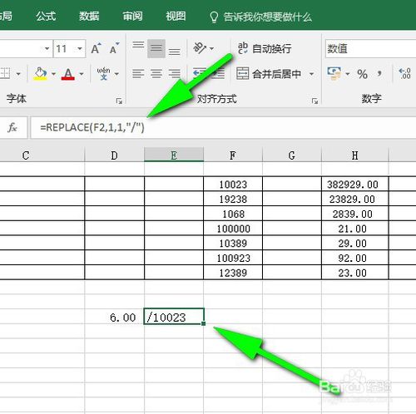Select the cell containing 12389

pyautogui.click(x=233, y=273)
